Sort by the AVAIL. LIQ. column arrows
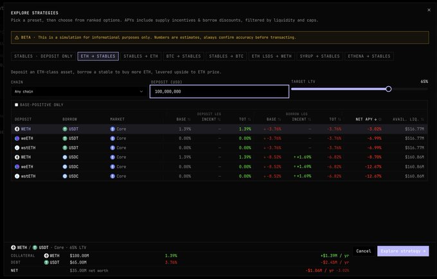The width and height of the screenshot is (437, 279). click(x=422, y=120)
